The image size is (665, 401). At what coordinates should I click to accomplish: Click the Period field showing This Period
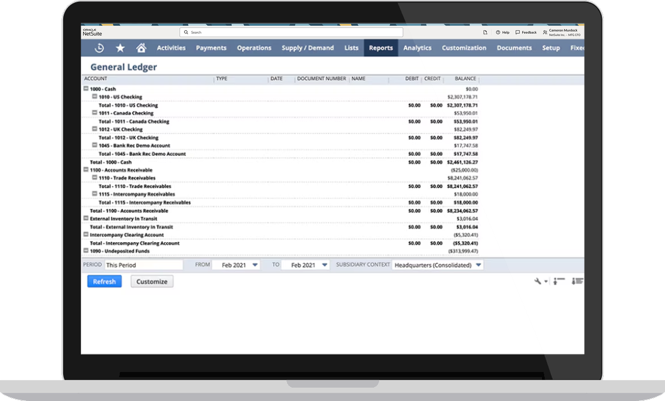coord(144,265)
